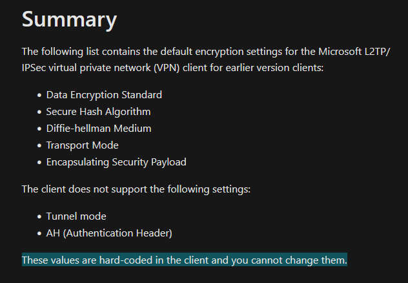Click the Data Encryption Standard list item
The height and width of the screenshot is (283, 408).
(x=104, y=95)
